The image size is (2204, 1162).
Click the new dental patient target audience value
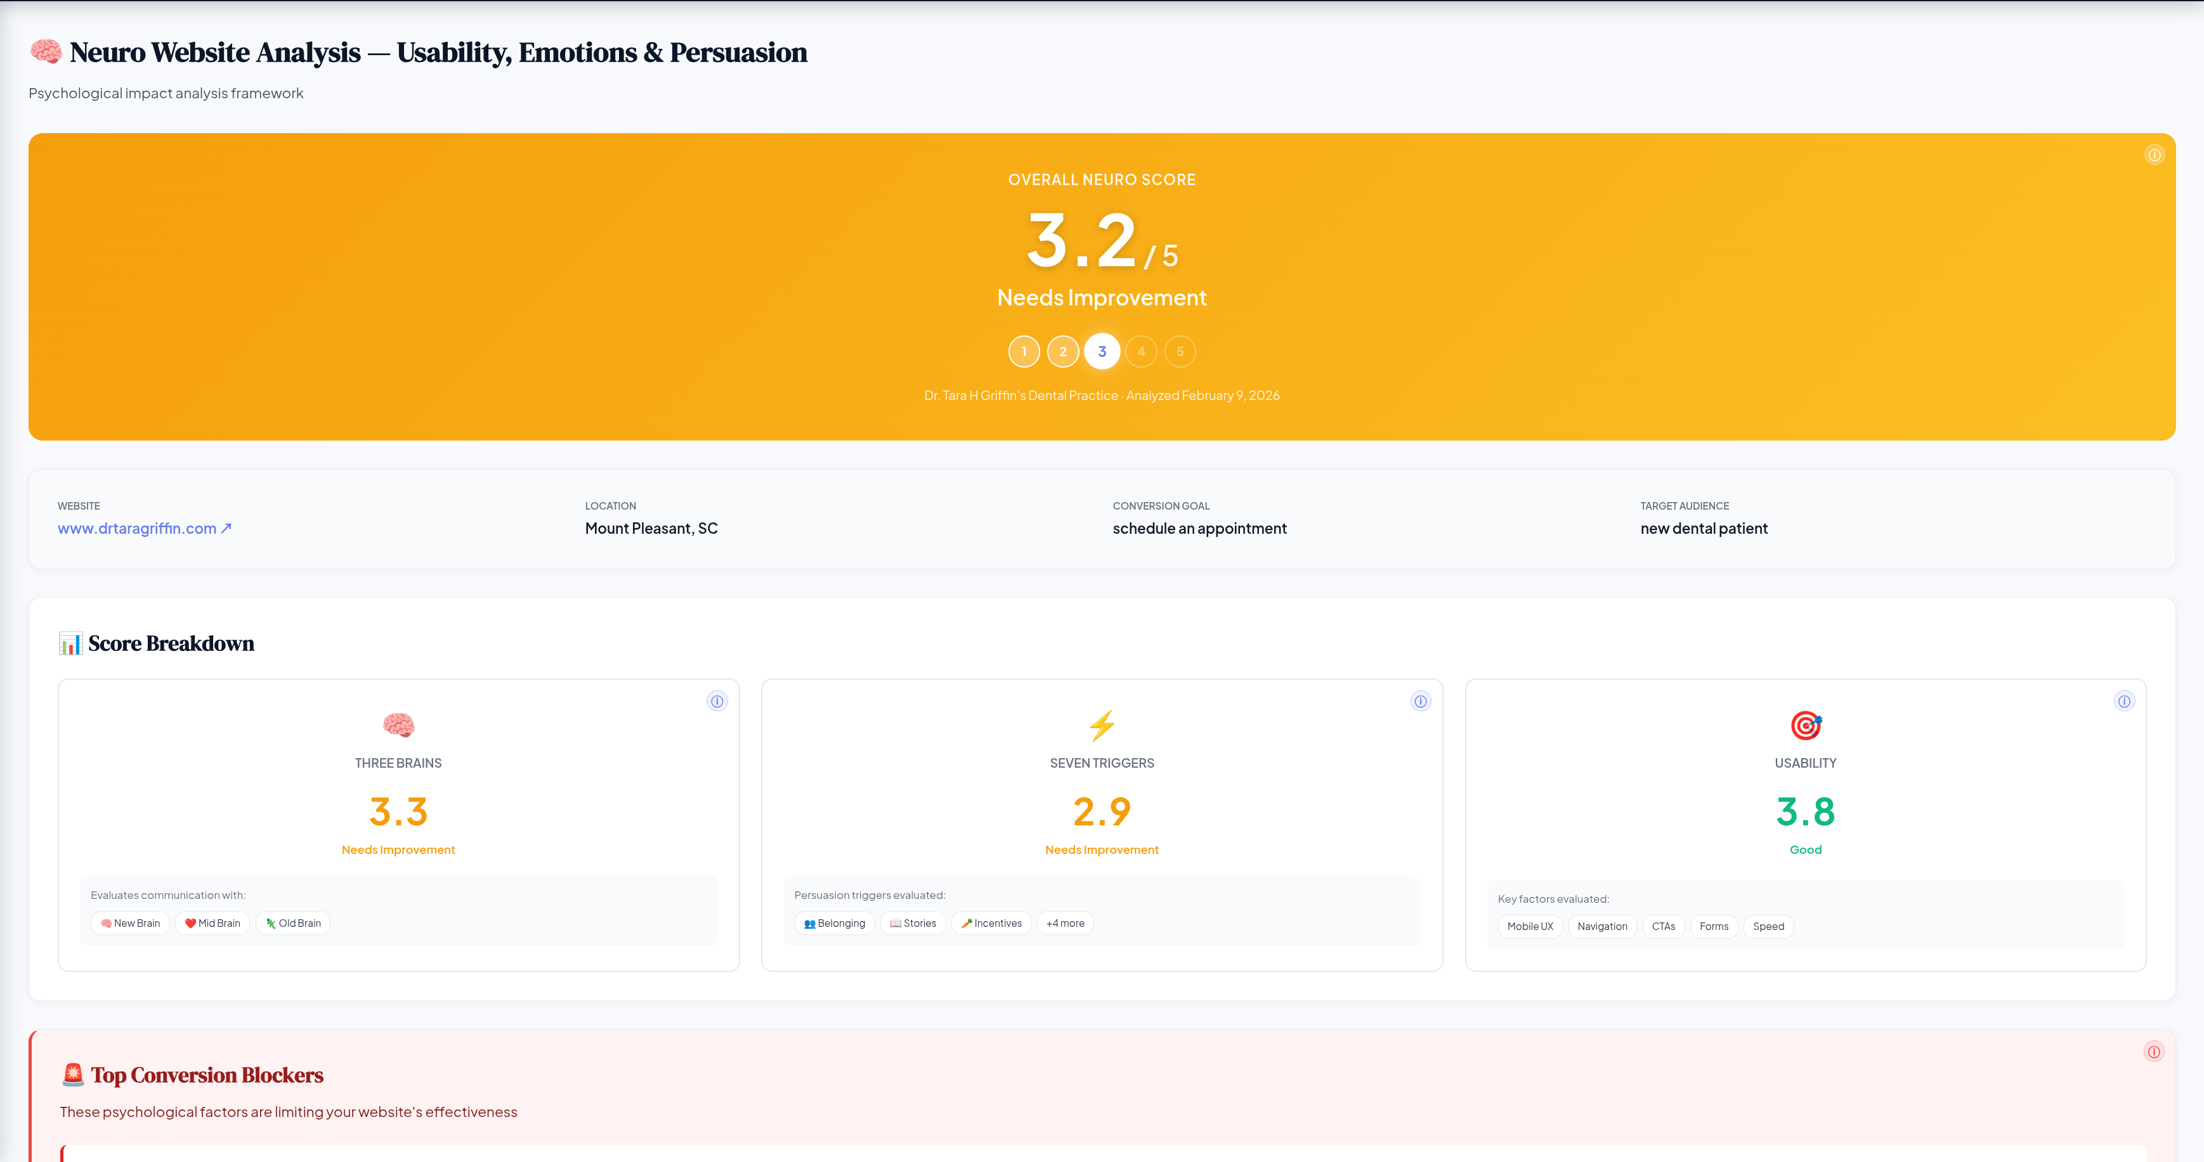1704,529
